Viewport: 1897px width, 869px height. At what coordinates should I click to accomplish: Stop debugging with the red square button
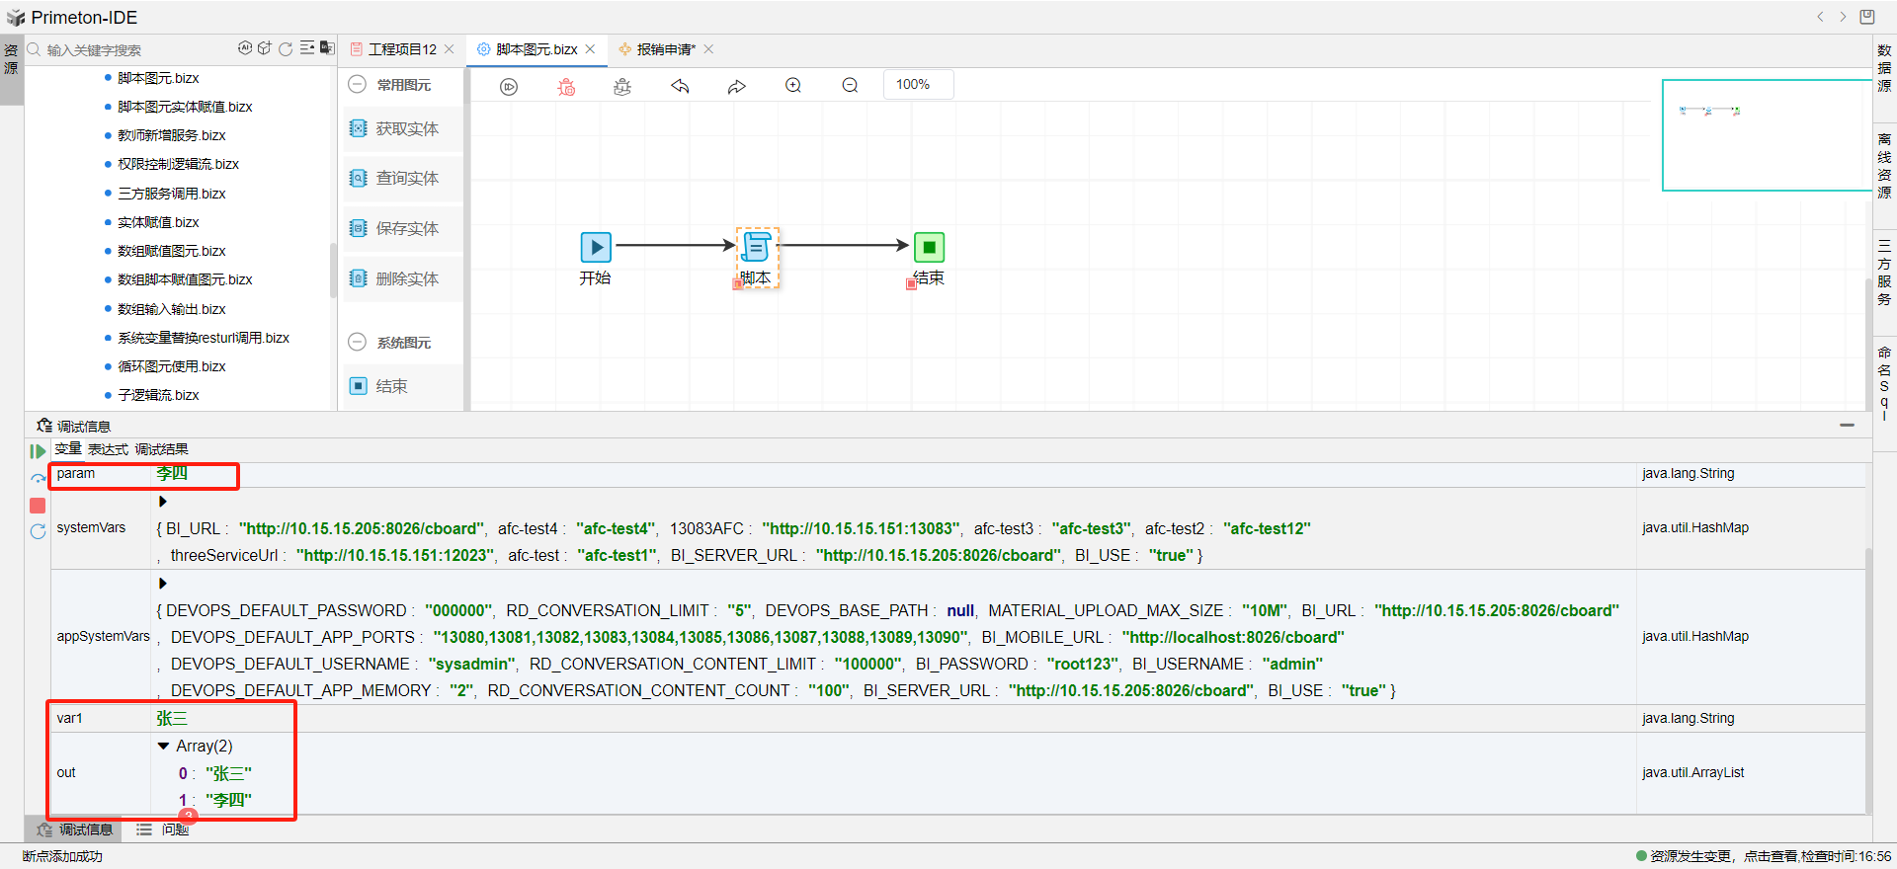38,506
